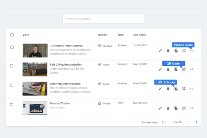Image resolution: width=207 pixels, height=138 pixels.
Task: Edit the Safe2Plug Demonstration video
Action: [160, 88]
